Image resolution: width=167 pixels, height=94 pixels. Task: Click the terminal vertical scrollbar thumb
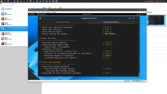pos(139,74)
